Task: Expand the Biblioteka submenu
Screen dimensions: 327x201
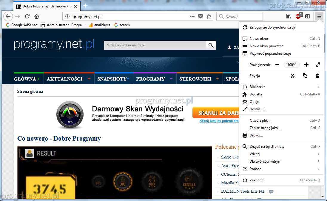Action: 281,87
